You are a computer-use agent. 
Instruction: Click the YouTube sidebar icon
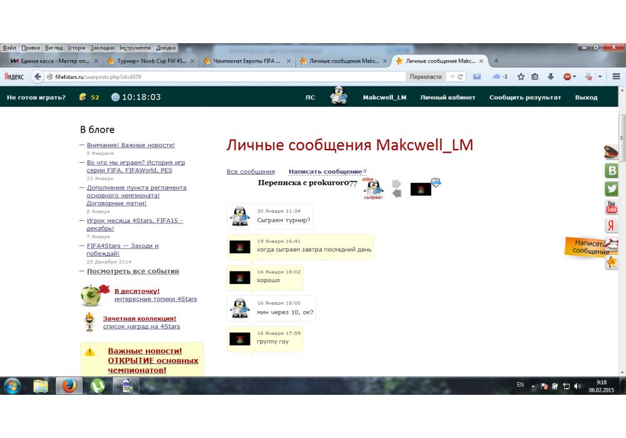point(612,207)
